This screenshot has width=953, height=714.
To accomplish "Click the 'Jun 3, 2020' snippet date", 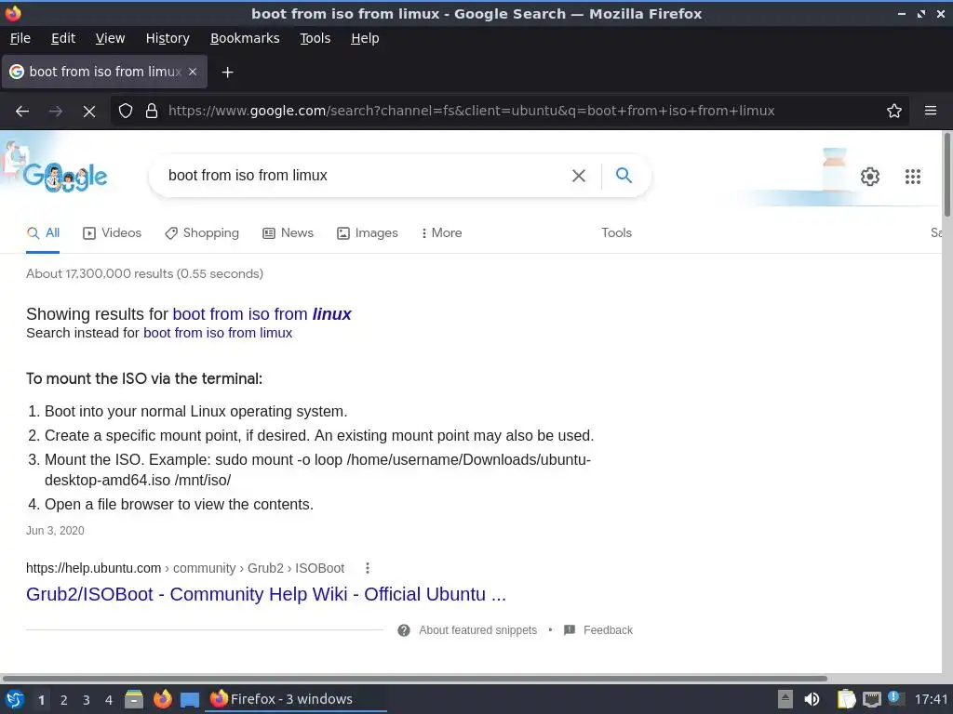I will (x=55, y=531).
